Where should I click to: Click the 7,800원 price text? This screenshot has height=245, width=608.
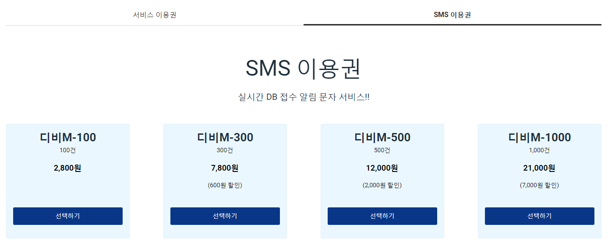tap(225, 168)
